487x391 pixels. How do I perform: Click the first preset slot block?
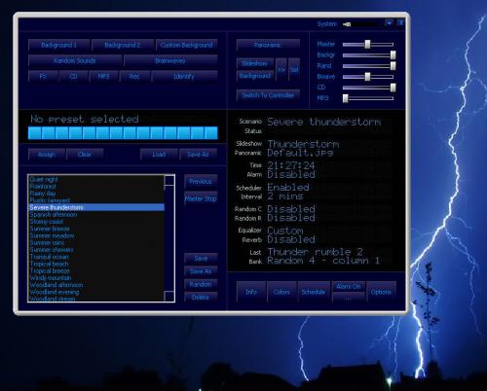pyautogui.click(x=35, y=133)
